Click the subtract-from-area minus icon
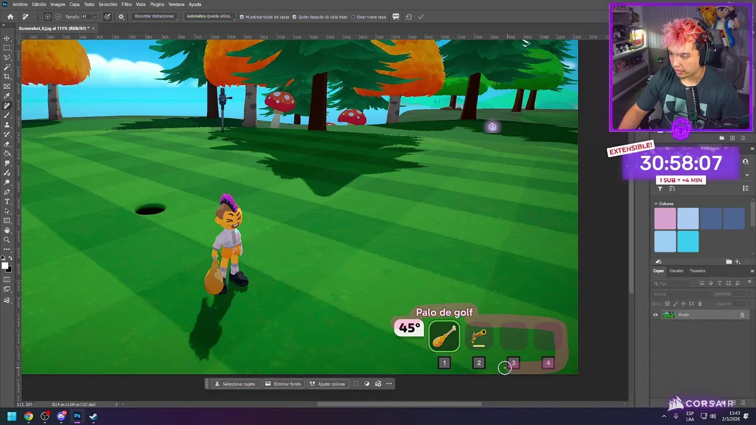This screenshot has width=756, height=425. coord(58,17)
